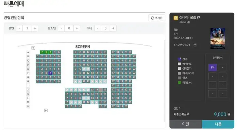The width and height of the screenshot is (238, 130).
Task: Select seat H11 in center block
Action: click(x=84, y=81)
